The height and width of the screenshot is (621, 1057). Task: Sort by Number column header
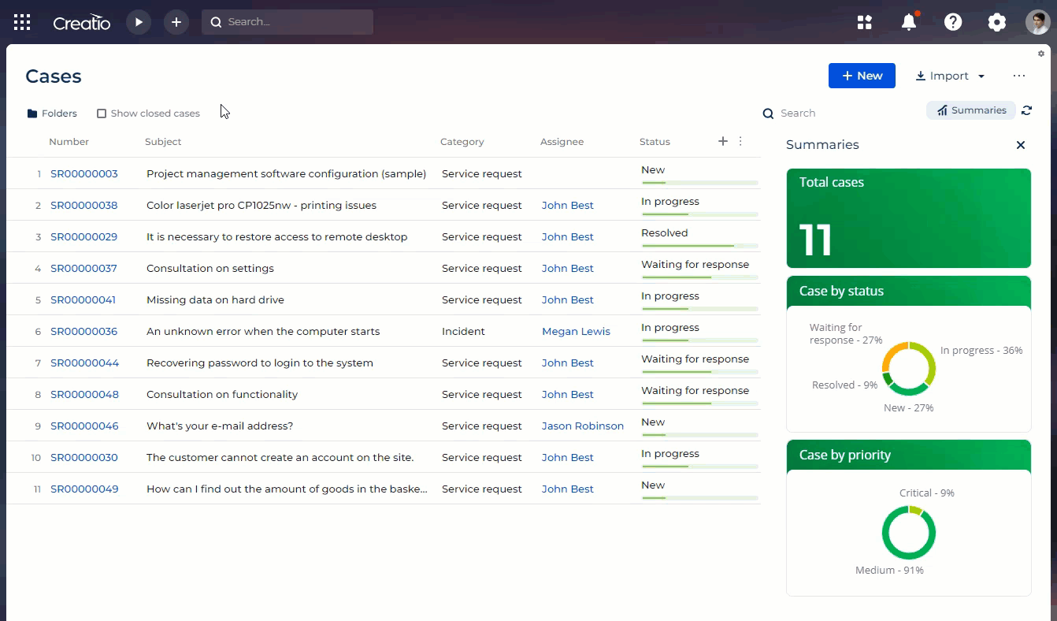pyautogui.click(x=69, y=142)
